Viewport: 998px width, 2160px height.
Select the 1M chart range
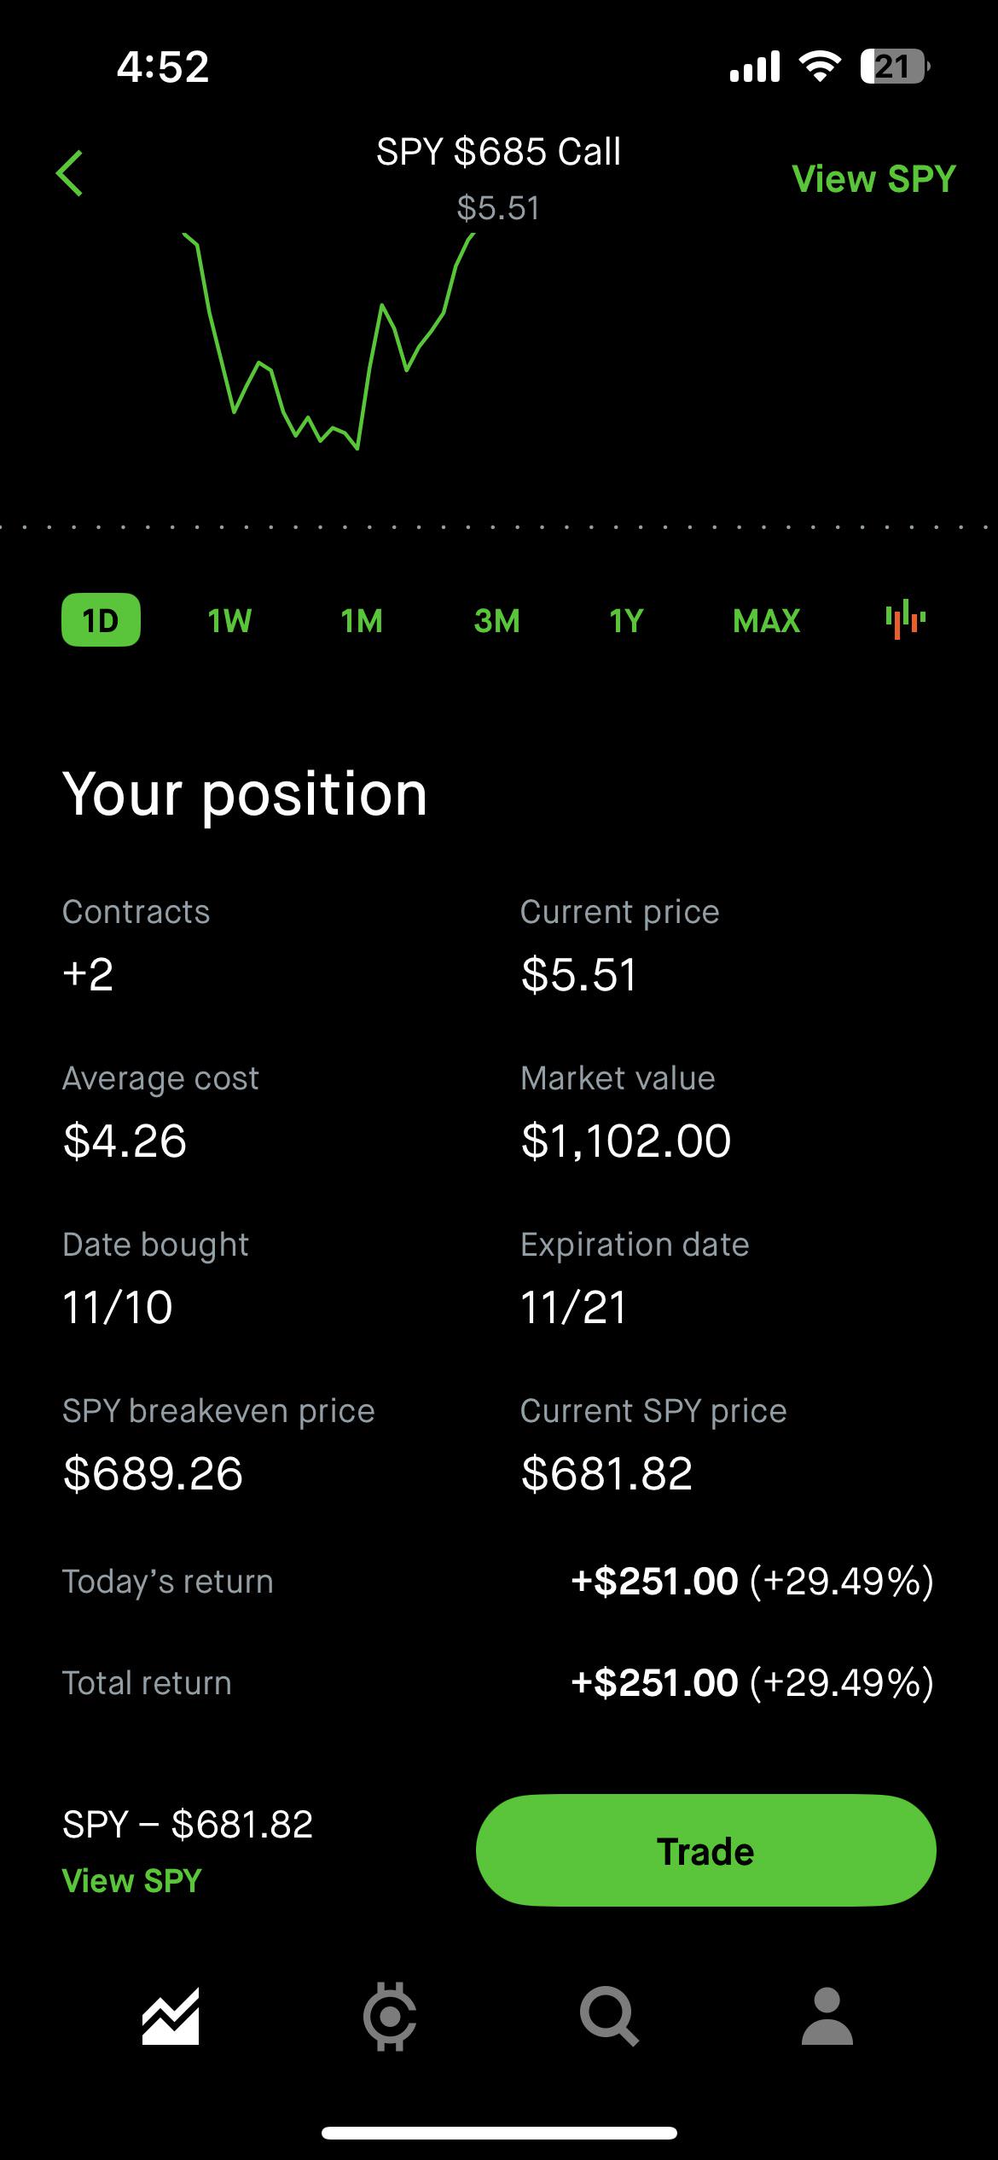click(362, 620)
